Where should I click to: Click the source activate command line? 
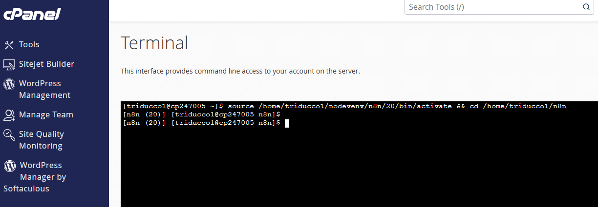click(x=344, y=106)
